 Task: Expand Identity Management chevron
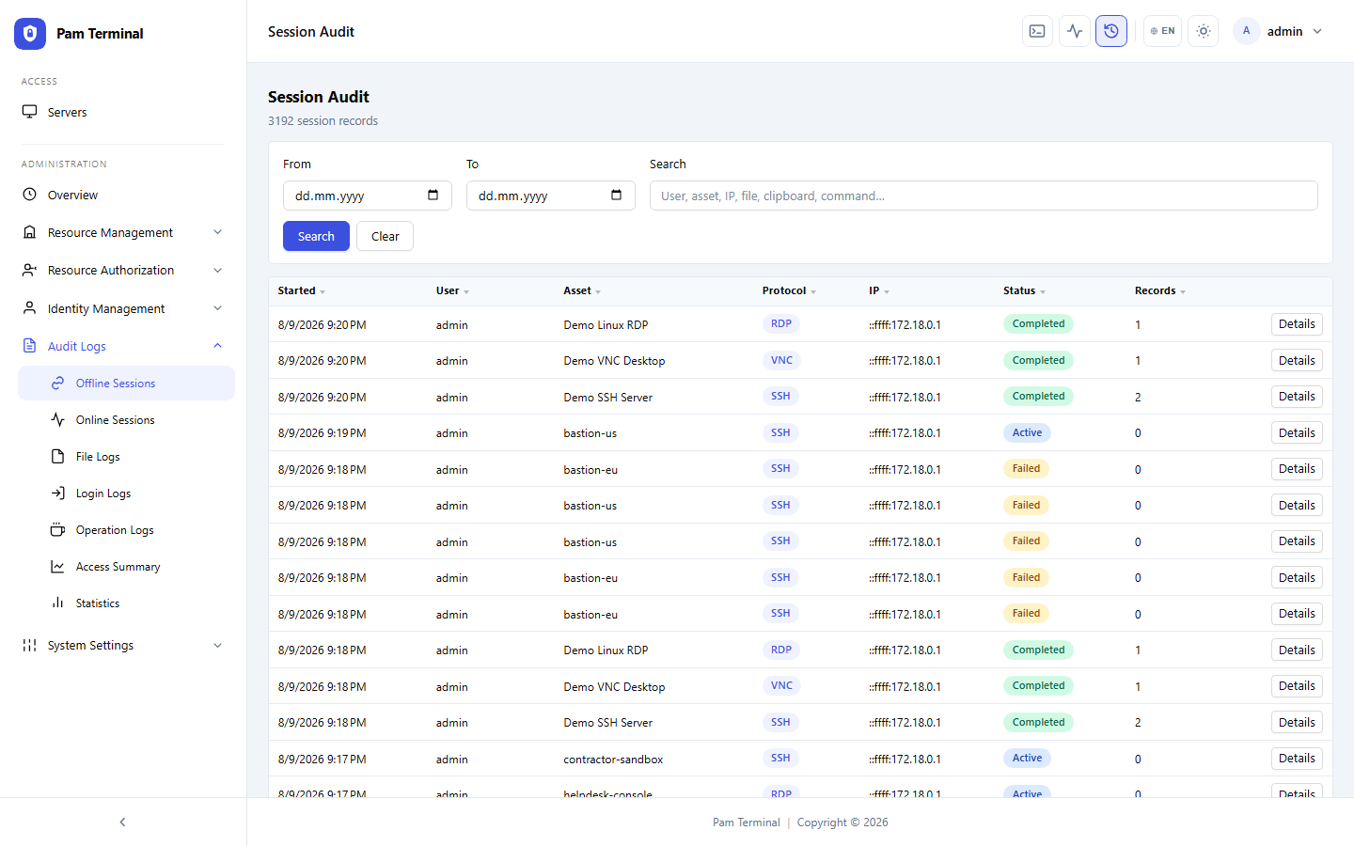click(217, 308)
